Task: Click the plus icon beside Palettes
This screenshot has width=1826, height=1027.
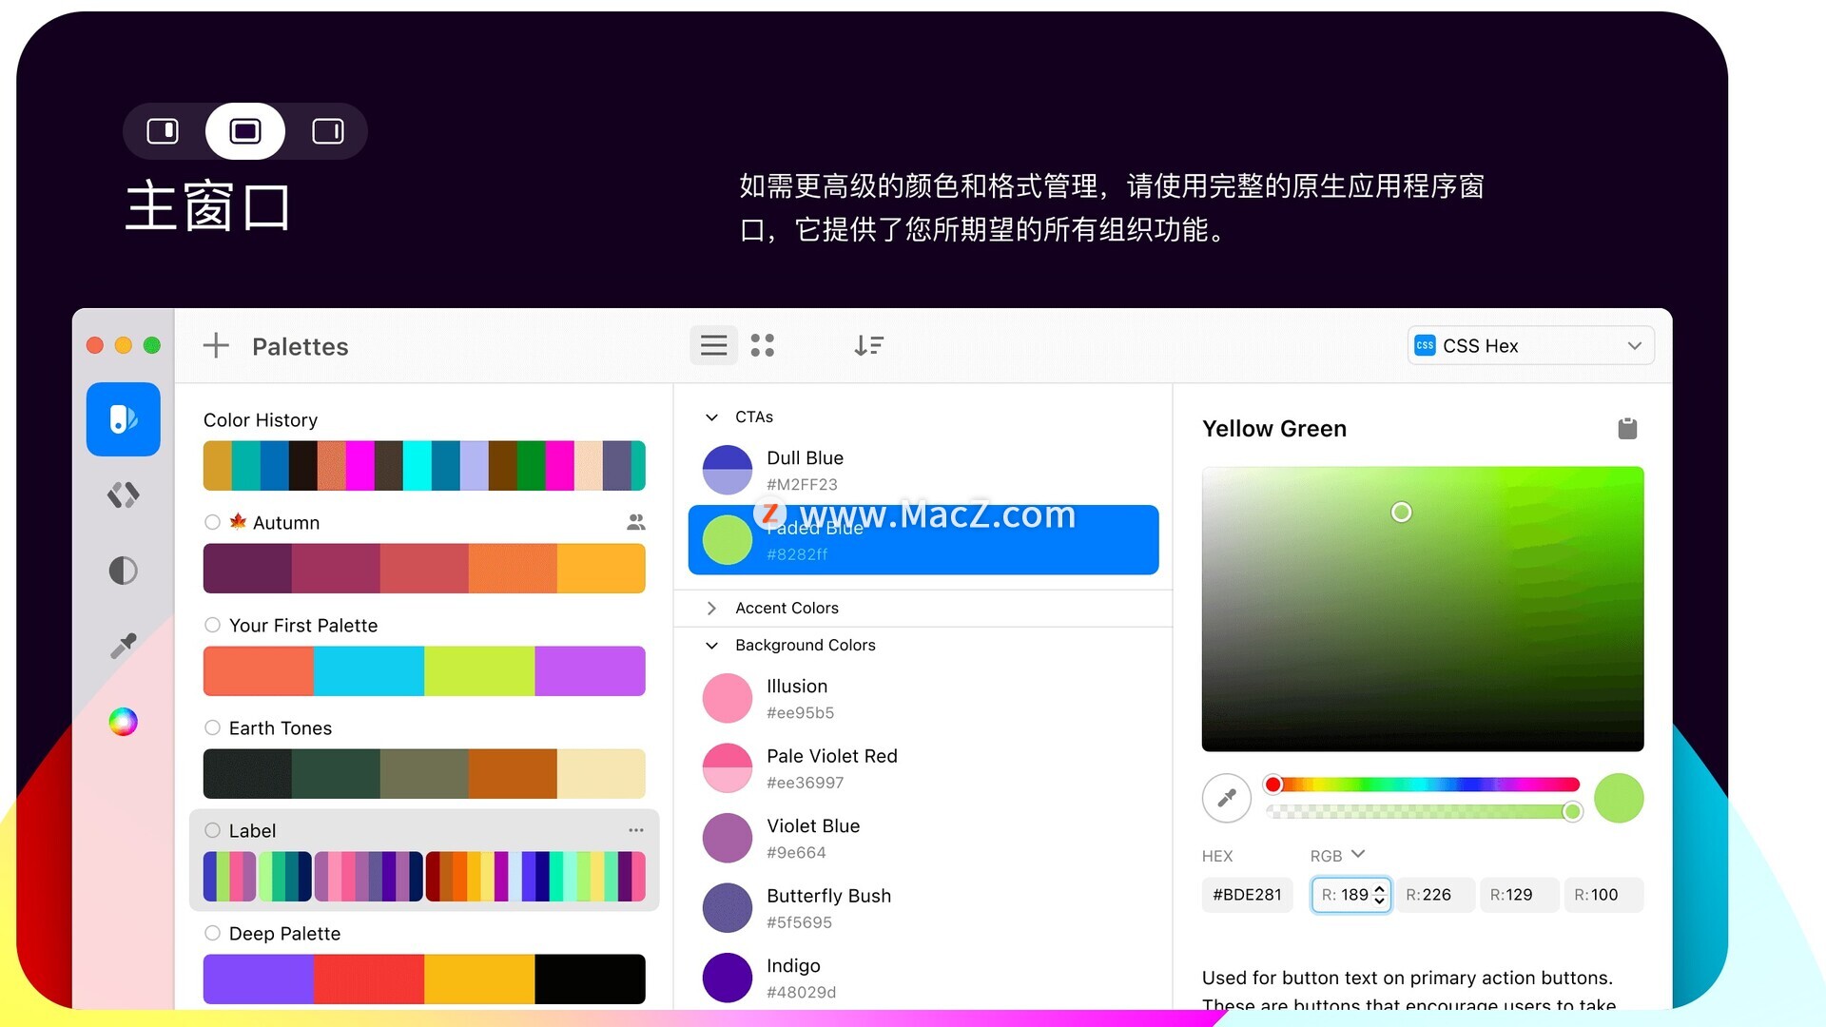Action: (216, 346)
